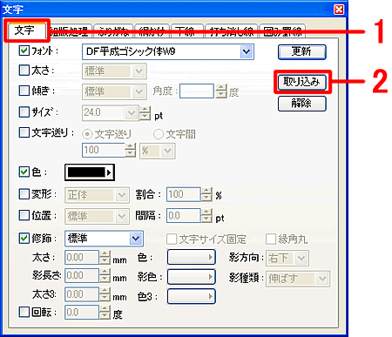Open the black 色 color swatch
The width and height of the screenshot is (392, 337).
(x=90, y=172)
